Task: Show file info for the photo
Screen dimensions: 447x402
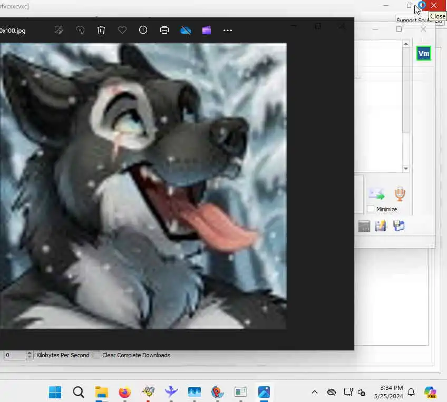Action: pos(143,30)
